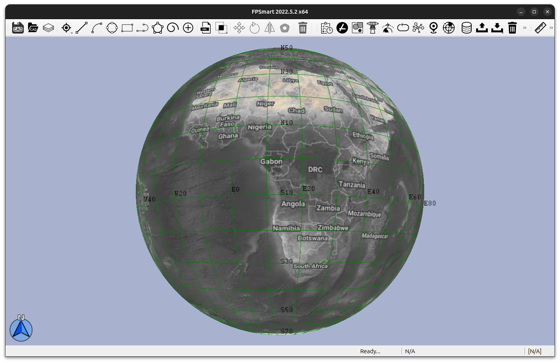Expand the rightmost toolbar overflow chevron
560x363 pixels.
(551, 28)
